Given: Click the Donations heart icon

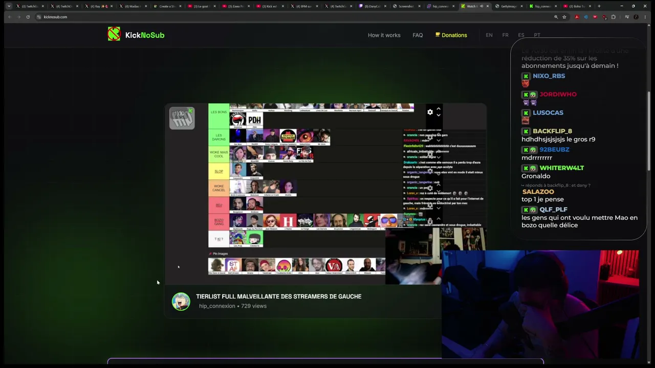Looking at the screenshot, I should tap(438, 35).
